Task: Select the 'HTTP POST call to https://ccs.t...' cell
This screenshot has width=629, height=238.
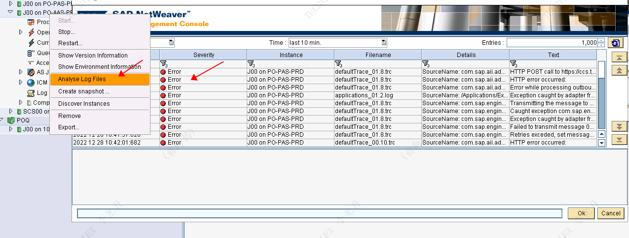Action: (553, 72)
